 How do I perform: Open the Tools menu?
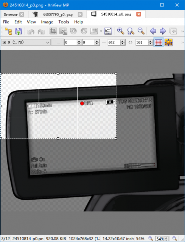[x=64, y=22]
